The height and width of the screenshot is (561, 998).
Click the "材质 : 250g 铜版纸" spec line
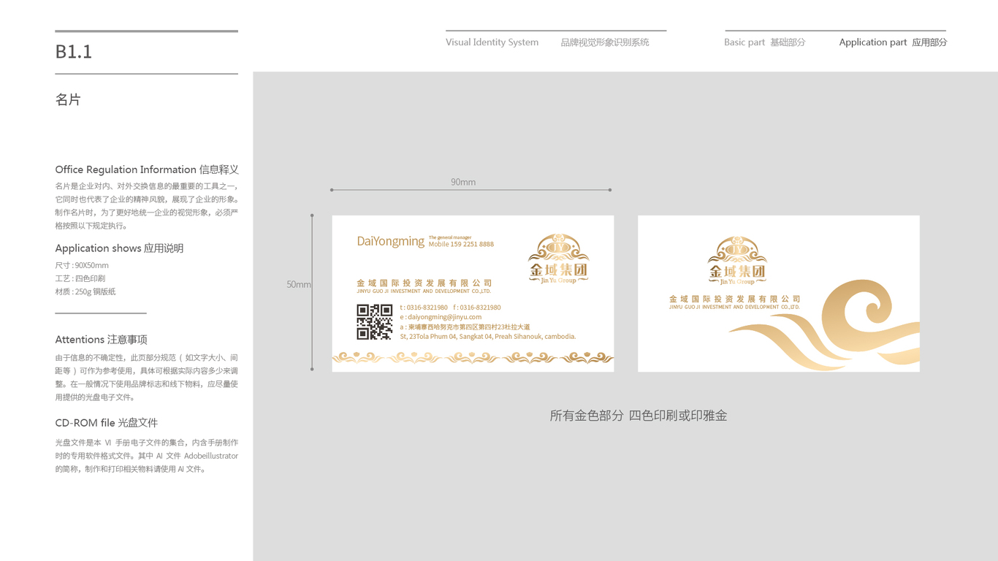tap(85, 291)
